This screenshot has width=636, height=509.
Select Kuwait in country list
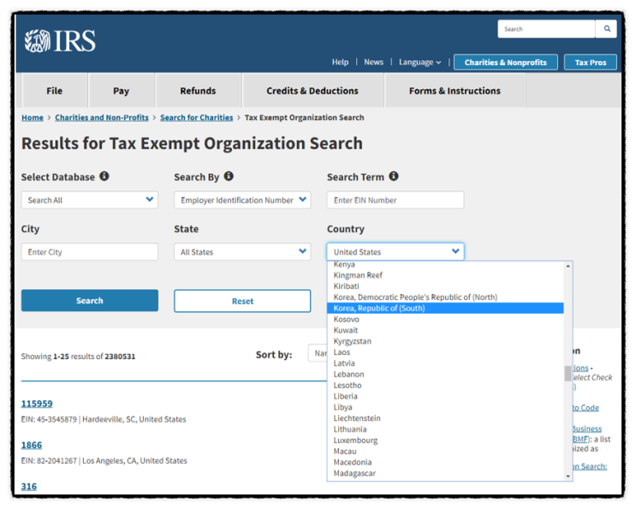(x=445, y=330)
